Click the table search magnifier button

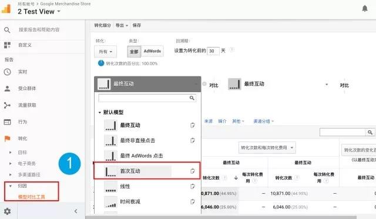(370, 132)
